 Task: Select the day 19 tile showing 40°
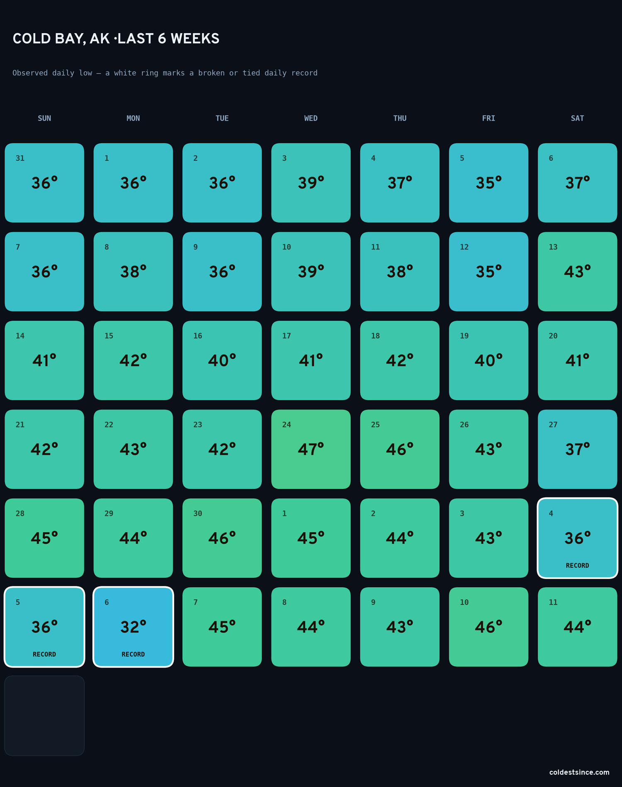point(488,360)
